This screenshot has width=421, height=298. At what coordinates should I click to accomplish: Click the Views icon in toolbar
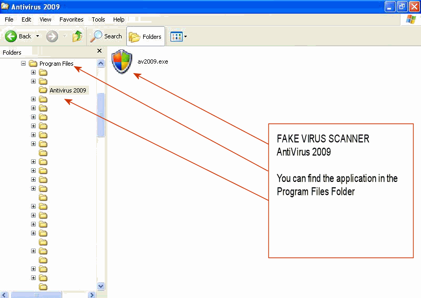click(176, 37)
